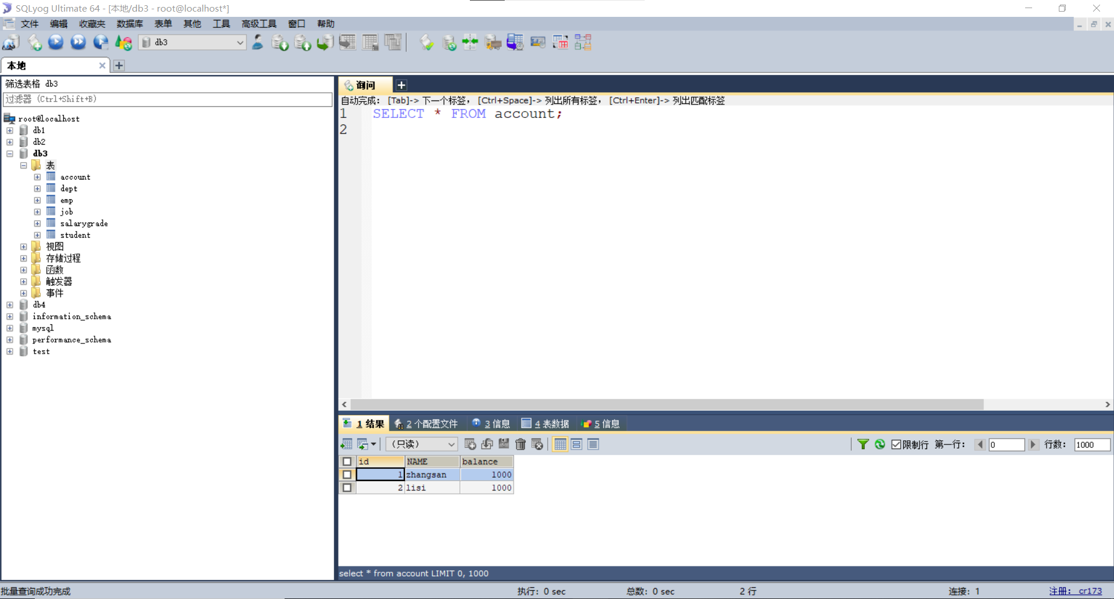Image resolution: width=1114 pixels, height=599 pixels.
Task: Switch to the 4 表数据 tab
Action: click(x=545, y=424)
